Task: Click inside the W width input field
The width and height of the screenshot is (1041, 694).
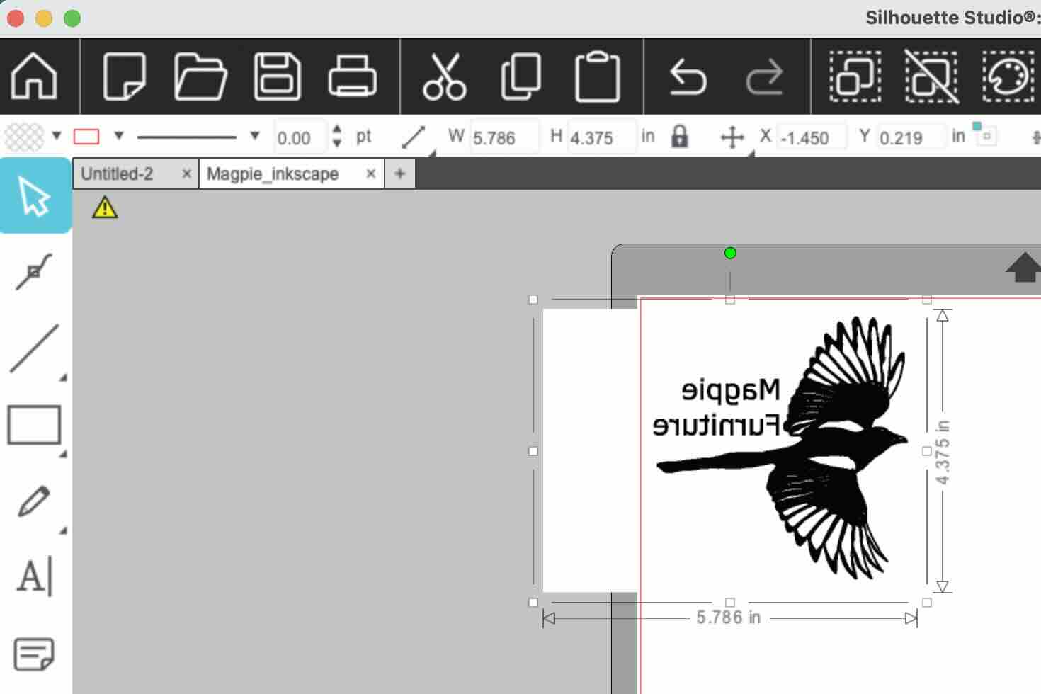Action: [503, 137]
